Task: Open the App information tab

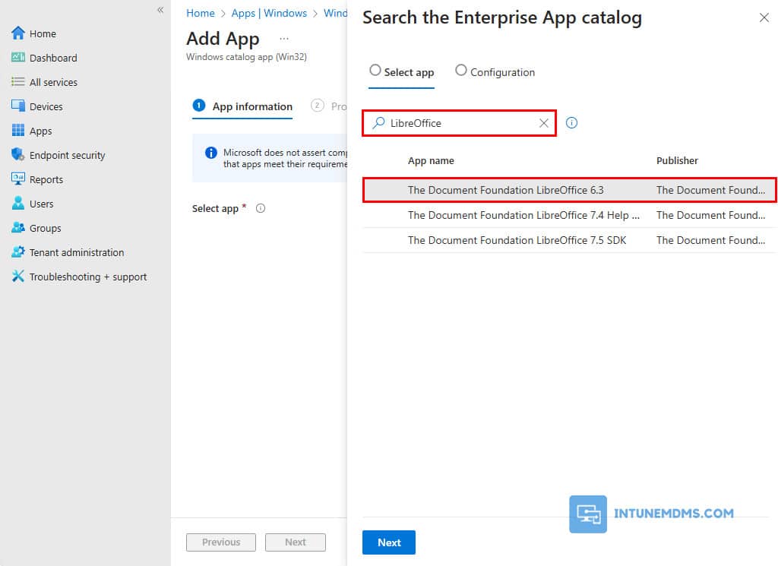Action: pos(242,106)
